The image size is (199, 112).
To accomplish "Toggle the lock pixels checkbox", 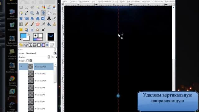I will (28, 61).
